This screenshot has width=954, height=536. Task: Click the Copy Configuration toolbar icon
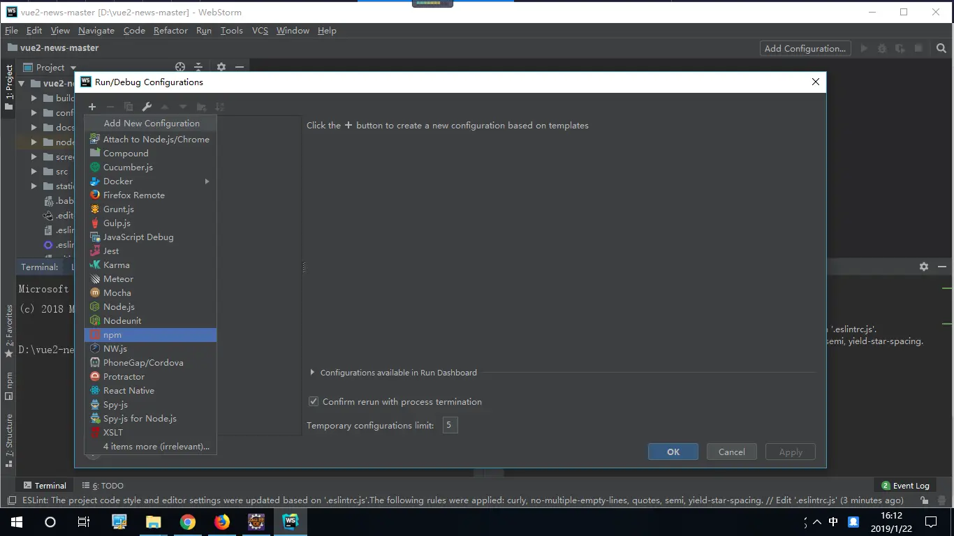tap(129, 107)
